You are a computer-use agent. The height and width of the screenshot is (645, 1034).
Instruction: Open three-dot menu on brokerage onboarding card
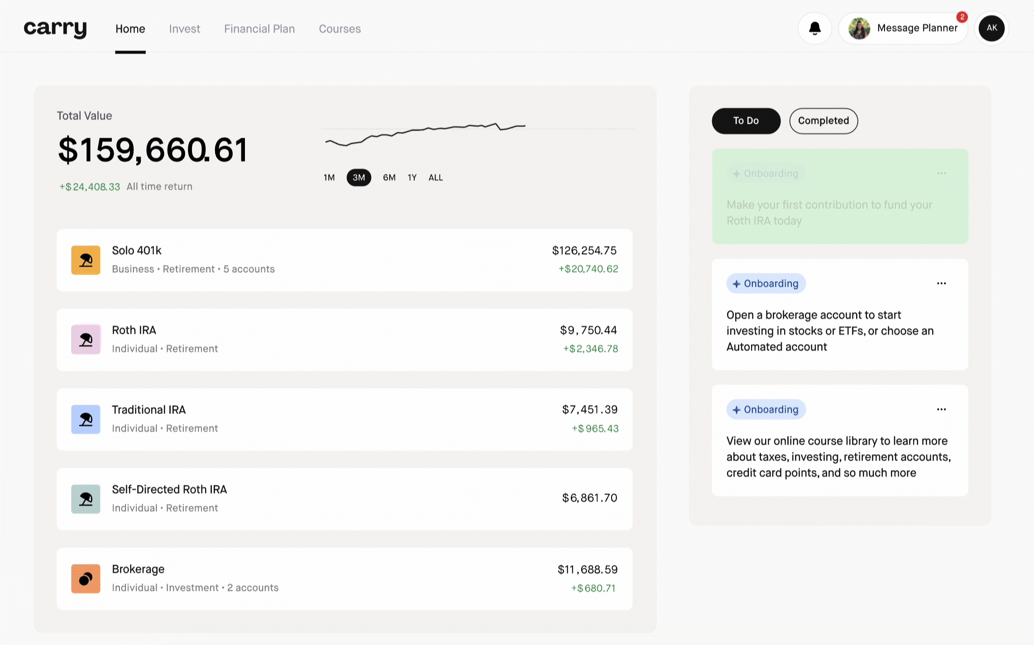point(941,283)
